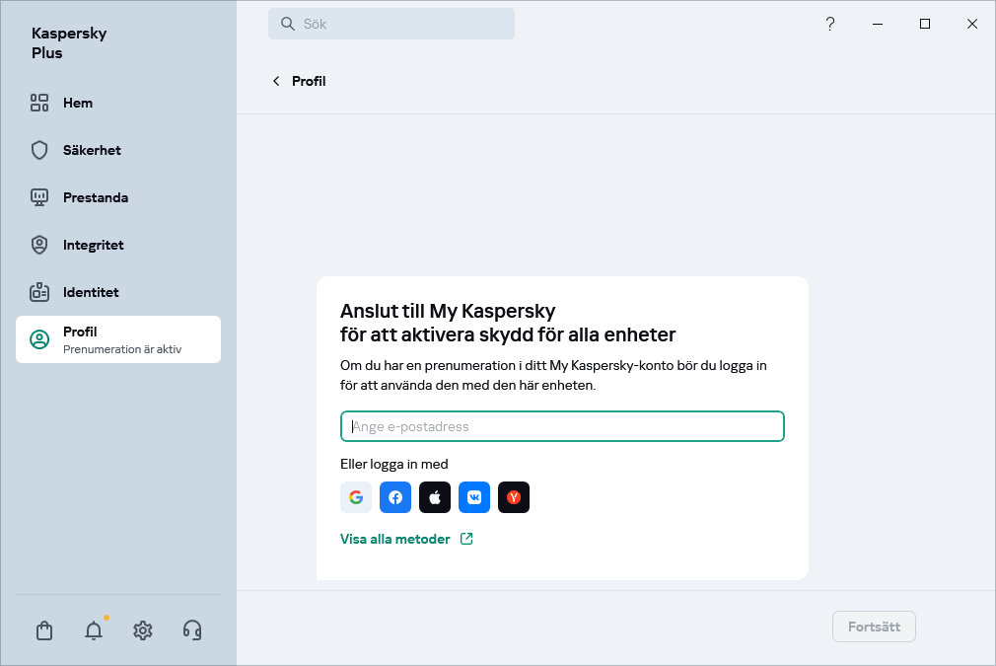Open the store shopping bag icon

coord(44,629)
